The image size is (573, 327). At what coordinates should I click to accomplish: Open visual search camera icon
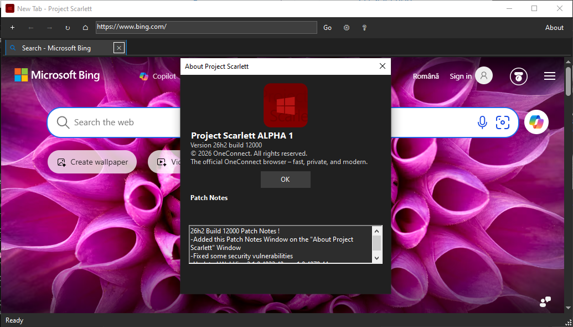[503, 122]
